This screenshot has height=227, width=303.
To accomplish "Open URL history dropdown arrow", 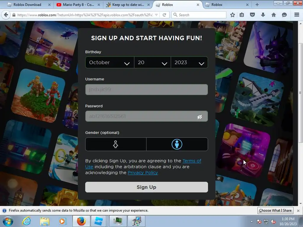I will [157, 15].
